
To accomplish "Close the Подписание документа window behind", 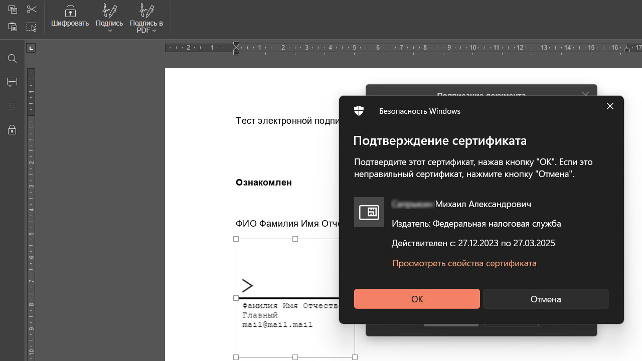I will click(586, 94).
